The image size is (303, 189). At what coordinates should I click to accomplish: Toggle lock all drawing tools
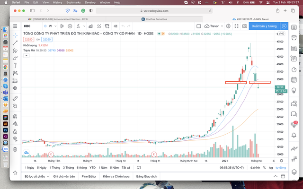(15, 131)
